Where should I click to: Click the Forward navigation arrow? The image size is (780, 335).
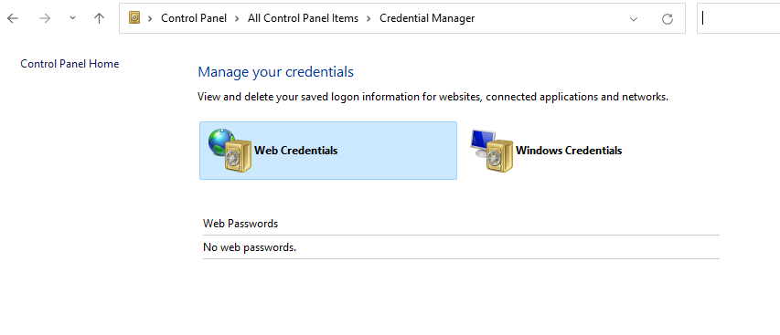pyautogui.click(x=45, y=18)
